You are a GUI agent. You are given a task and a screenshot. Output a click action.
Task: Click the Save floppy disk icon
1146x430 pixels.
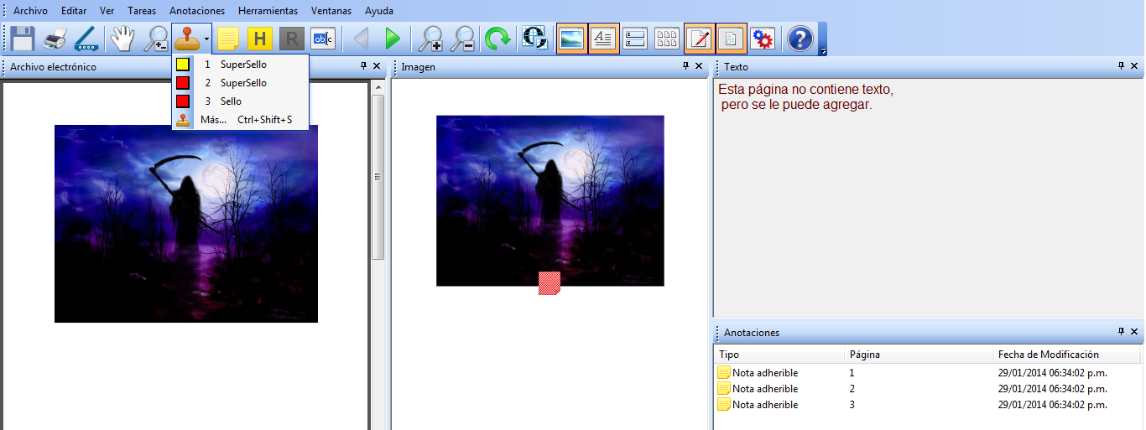pyautogui.click(x=21, y=39)
